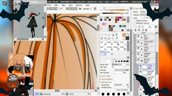172x96 pixels.
Task: Choose the SelErs tool
Action: click(123, 48)
